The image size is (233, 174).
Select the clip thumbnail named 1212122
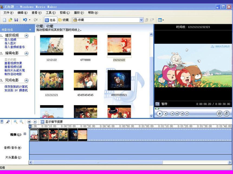[x=52, y=45]
